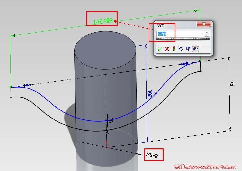Image resolution: width=242 pixels, height=171 pixels.
Task: Click the red sketch origin at the cylinder base
Action: 107,147
